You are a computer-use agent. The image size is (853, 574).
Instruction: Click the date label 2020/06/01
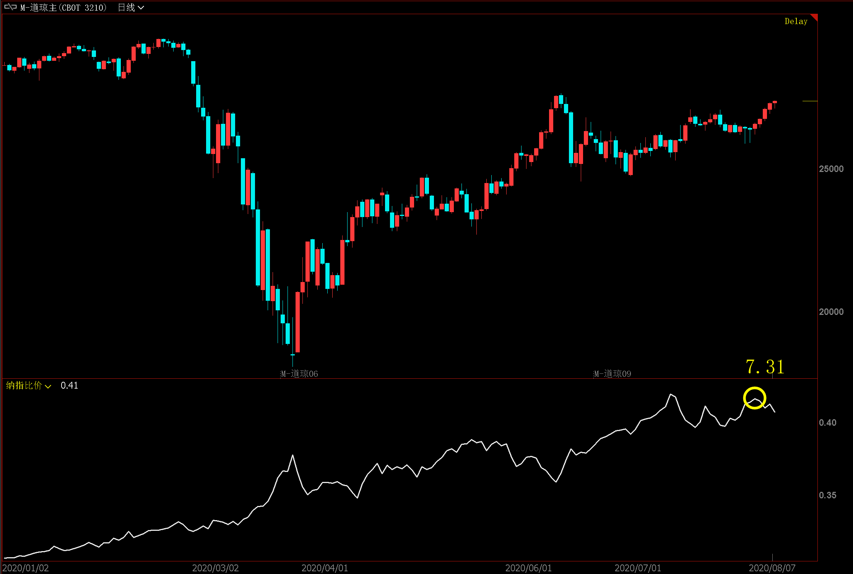528,568
